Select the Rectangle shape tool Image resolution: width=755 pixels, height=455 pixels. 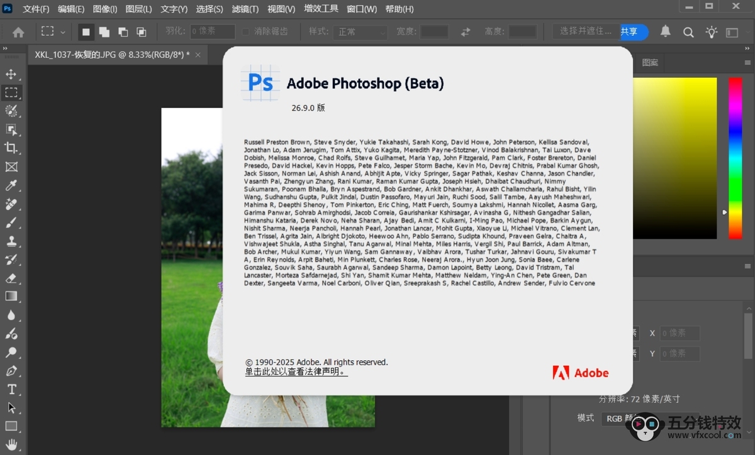click(x=11, y=427)
